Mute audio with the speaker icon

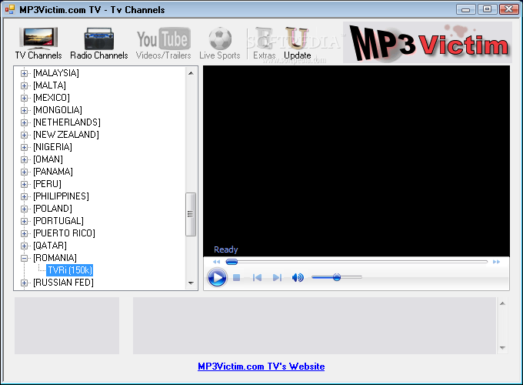tap(298, 277)
